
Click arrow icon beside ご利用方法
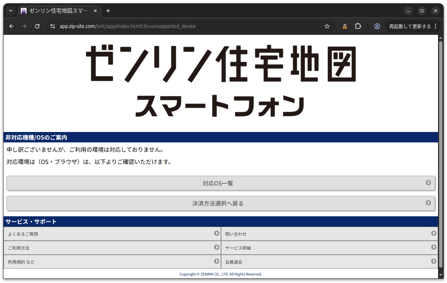tap(217, 247)
